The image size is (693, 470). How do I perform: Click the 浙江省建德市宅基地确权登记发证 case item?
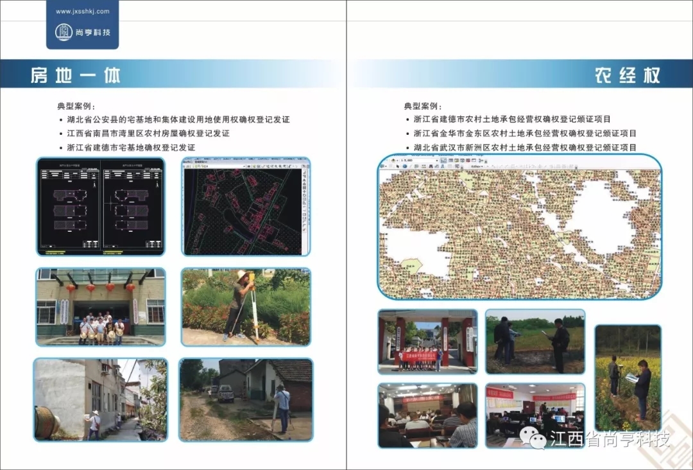click(131, 147)
